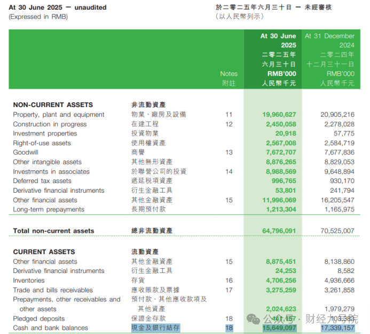This screenshot has width=370, height=334.
Task: Click 'Investment properties' row label
Action: (45, 134)
